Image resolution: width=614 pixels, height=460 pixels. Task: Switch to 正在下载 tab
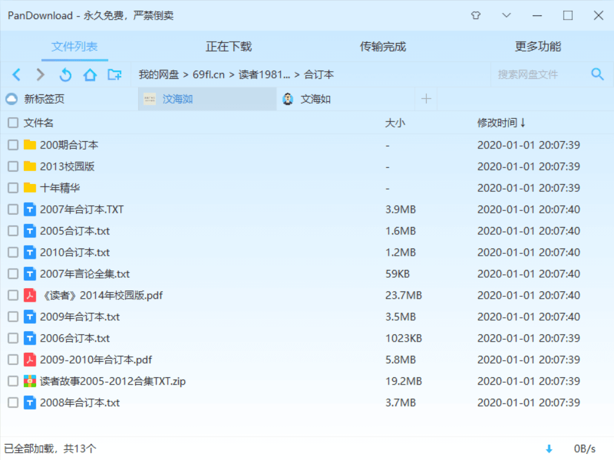pyautogui.click(x=228, y=47)
